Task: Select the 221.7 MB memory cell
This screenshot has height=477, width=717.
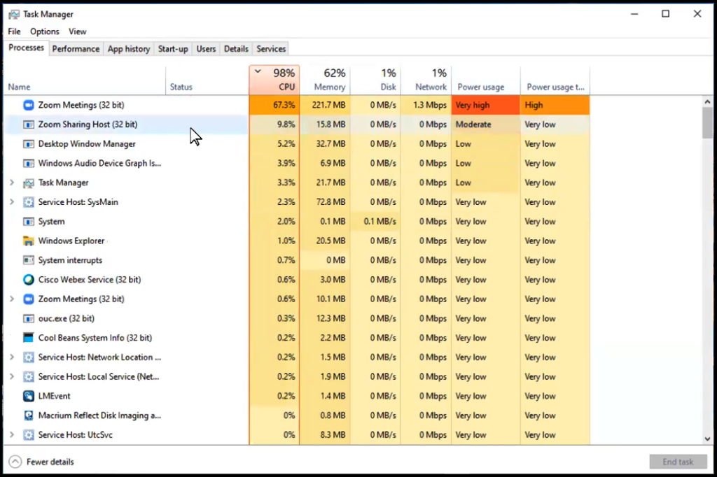Action: tap(325, 105)
